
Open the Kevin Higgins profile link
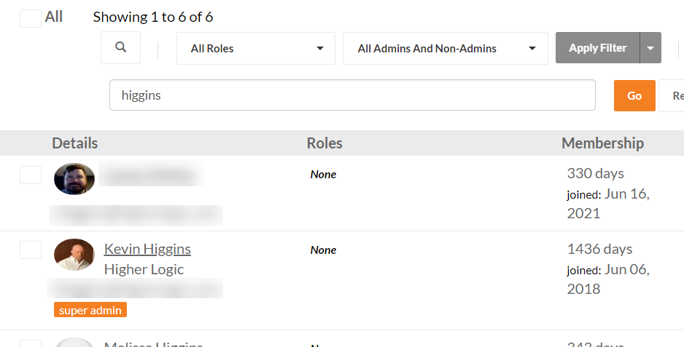[x=147, y=249]
